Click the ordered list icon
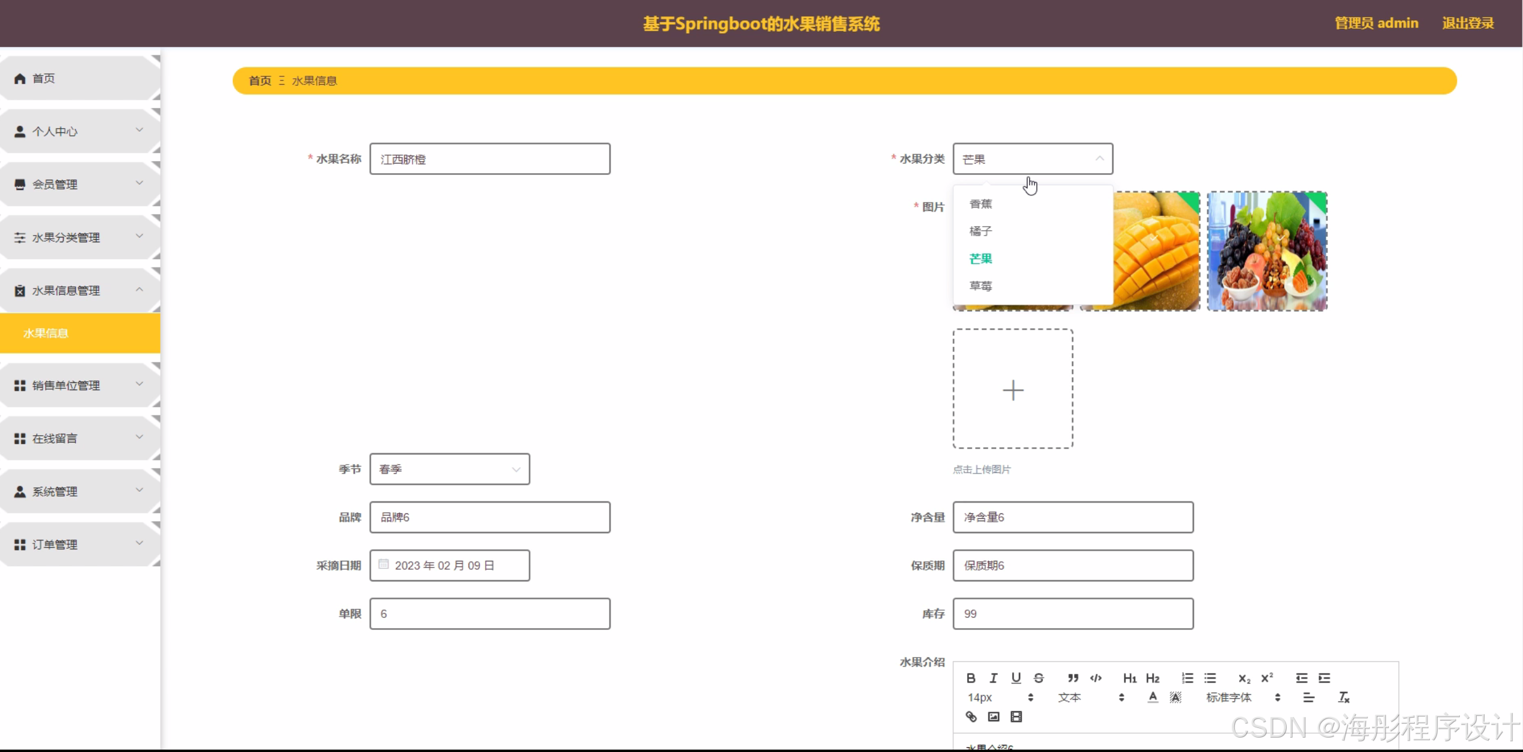The width and height of the screenshot is (1523, 752). 1187,678
